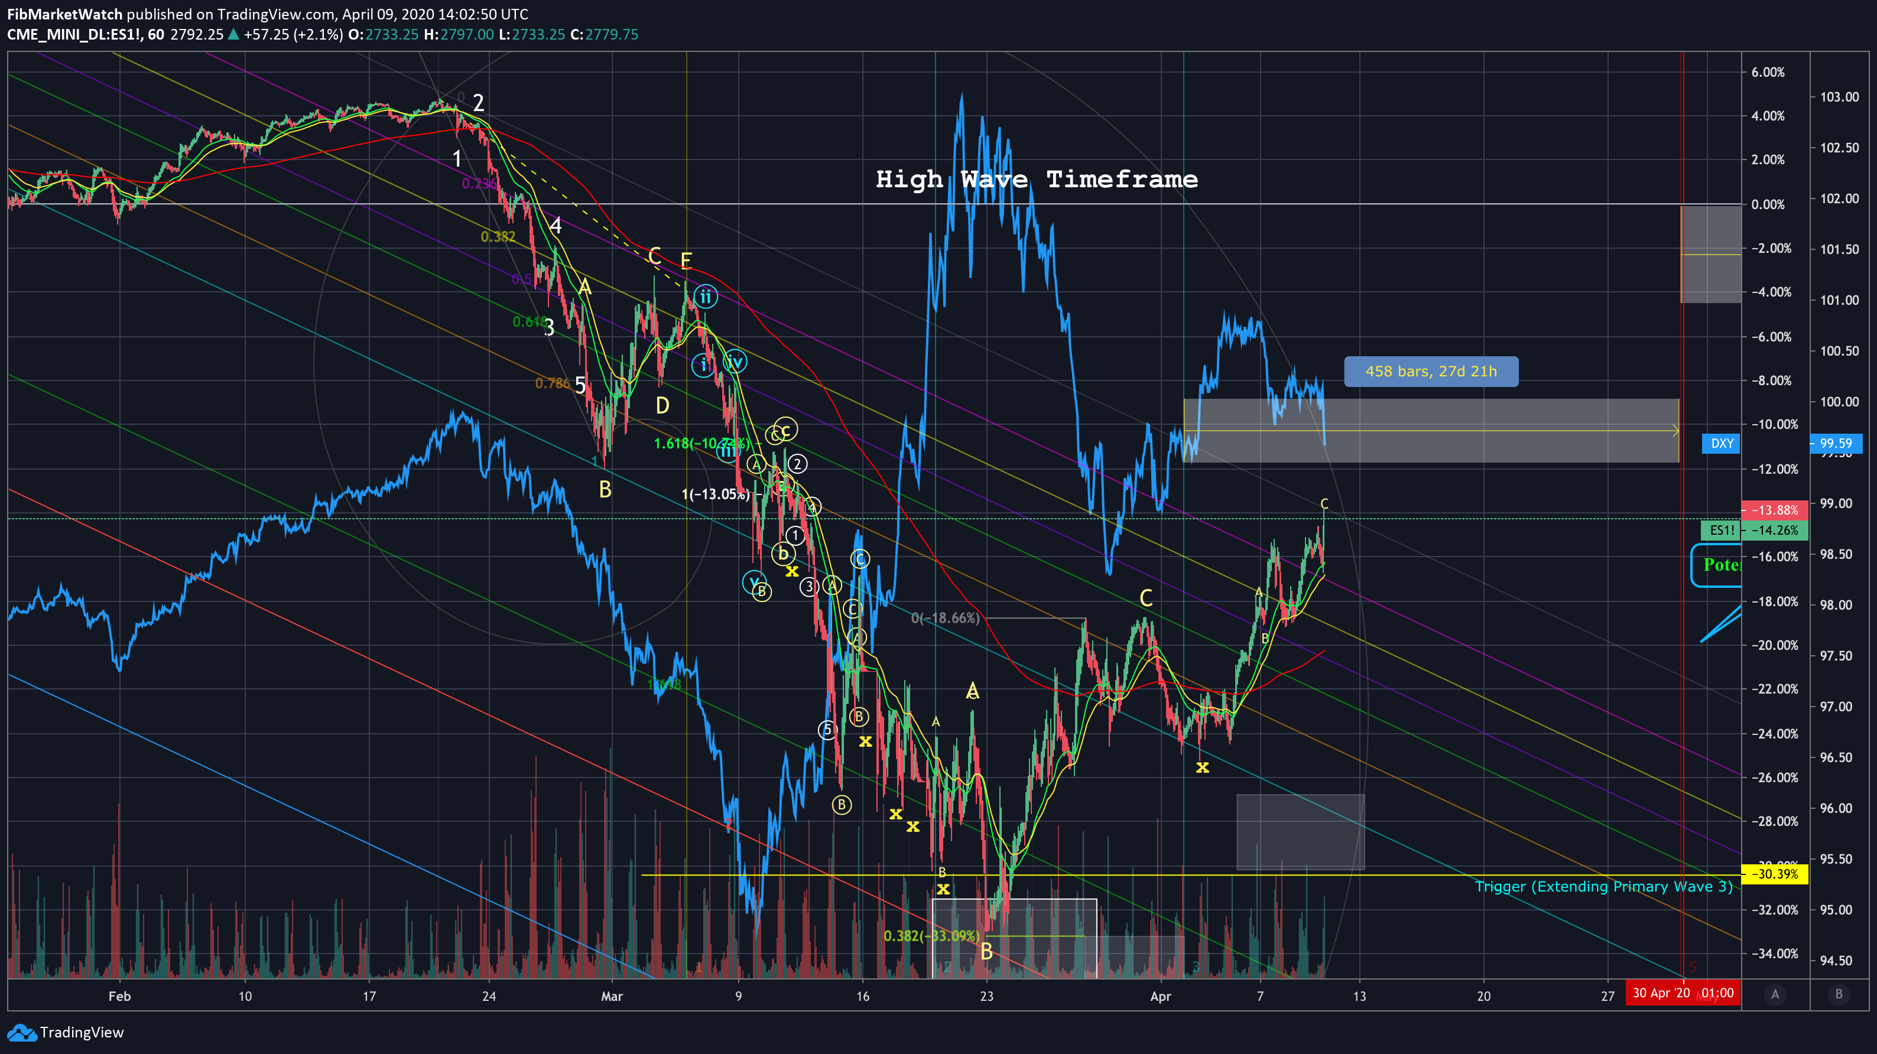Click the Feb date axis label
The width and height of the screenshot is (1877, 1054).
119,996
